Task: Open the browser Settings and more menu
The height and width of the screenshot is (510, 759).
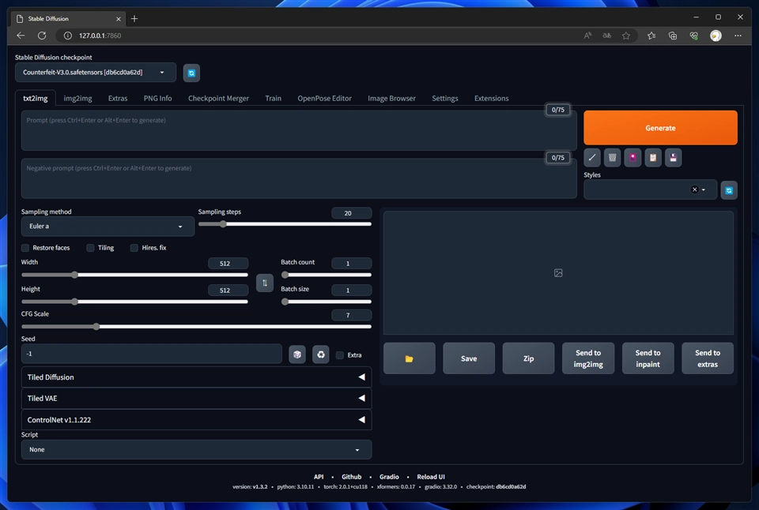Action: pos(738,36)
